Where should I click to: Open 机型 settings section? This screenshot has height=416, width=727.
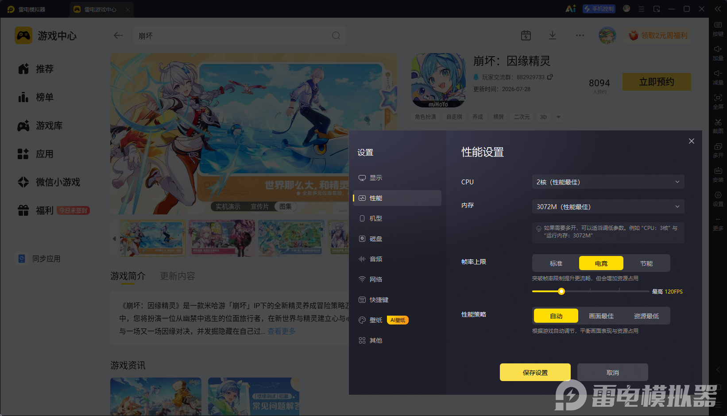click(397, 218)
